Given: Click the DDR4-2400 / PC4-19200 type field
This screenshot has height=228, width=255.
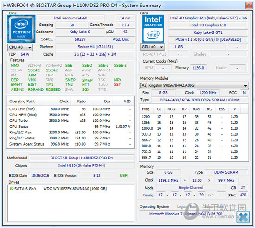Looking at the screenshot, I should 199,100.
